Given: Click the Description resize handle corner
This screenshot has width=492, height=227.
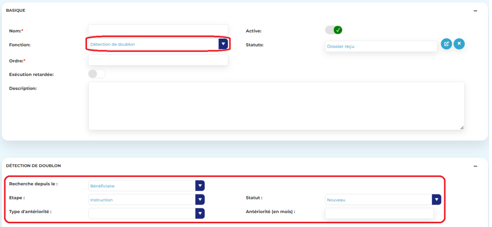Looking at the screenshot, I should point(462,127).
